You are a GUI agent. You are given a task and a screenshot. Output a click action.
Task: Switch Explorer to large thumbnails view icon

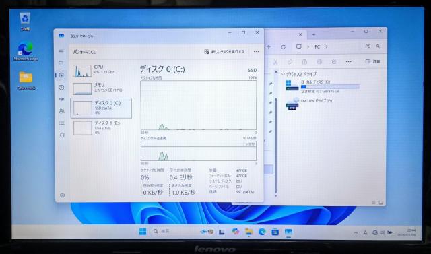pos(380,203)
